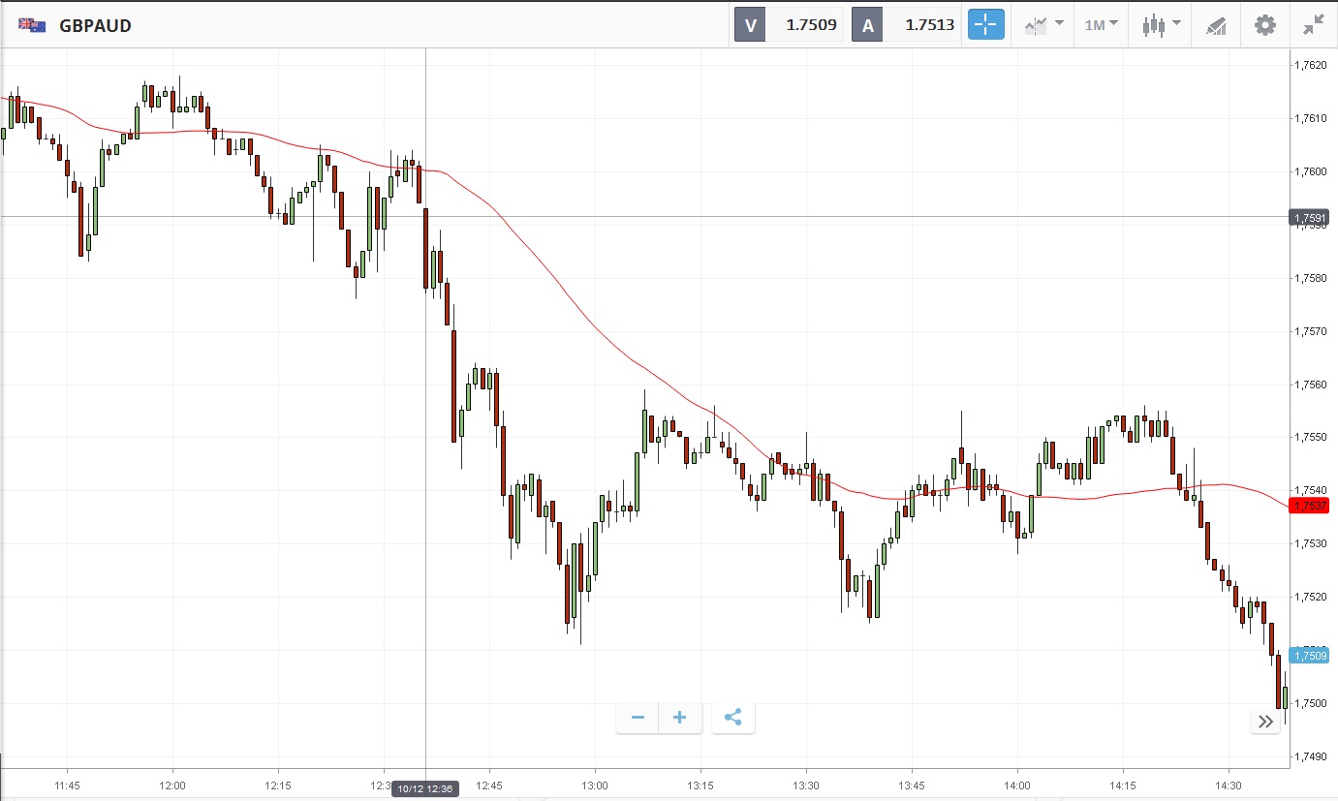Open the 1M timeframe dropdown
The image size is (1338, 801).
(1101, 25)
